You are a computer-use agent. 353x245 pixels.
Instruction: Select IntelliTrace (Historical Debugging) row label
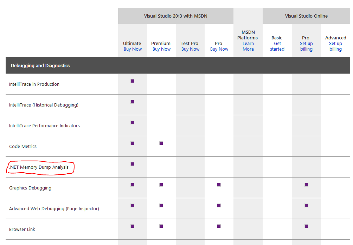pyautogui.click(x=44, y=105)
